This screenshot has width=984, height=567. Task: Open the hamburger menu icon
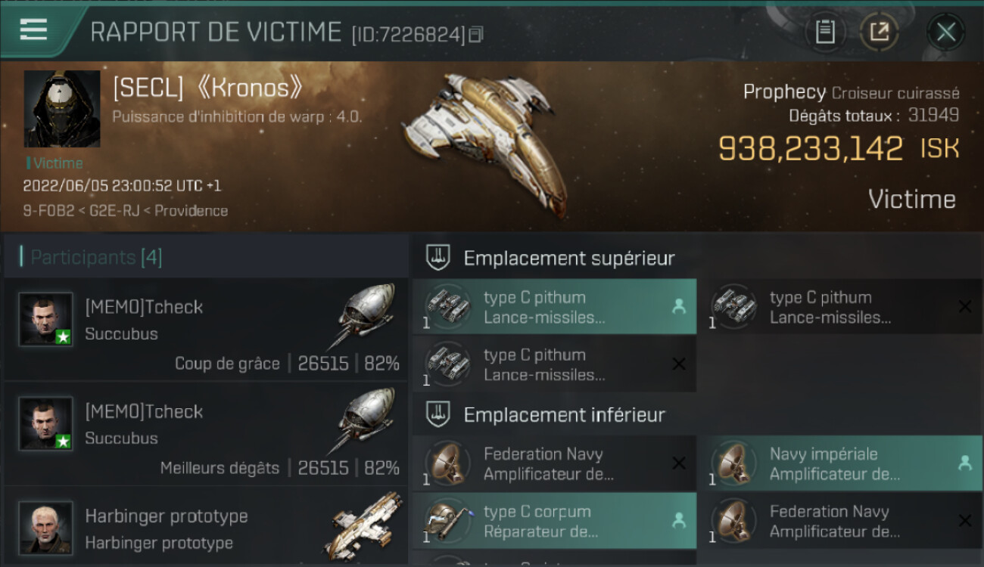pos(33,29)
